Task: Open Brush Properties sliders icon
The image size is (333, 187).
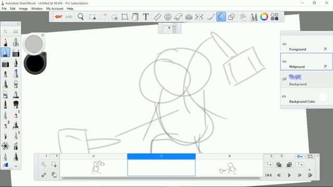Action: pyautogui.click(x=5, y=31)
